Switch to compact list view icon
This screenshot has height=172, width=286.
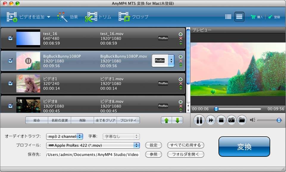click(x=228, y=17)
